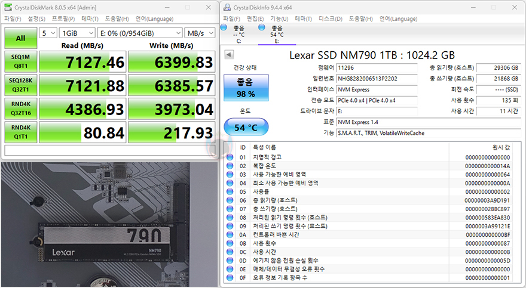Click the total host reads field 29306 GB
This screenshot has height=288, width=526.
coord(498,68)
